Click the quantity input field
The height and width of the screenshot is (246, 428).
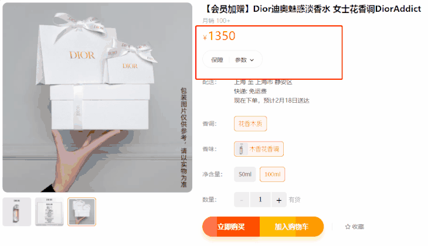click(260, 200)
